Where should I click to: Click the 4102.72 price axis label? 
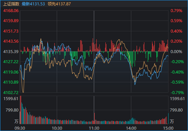coord(11,92)
